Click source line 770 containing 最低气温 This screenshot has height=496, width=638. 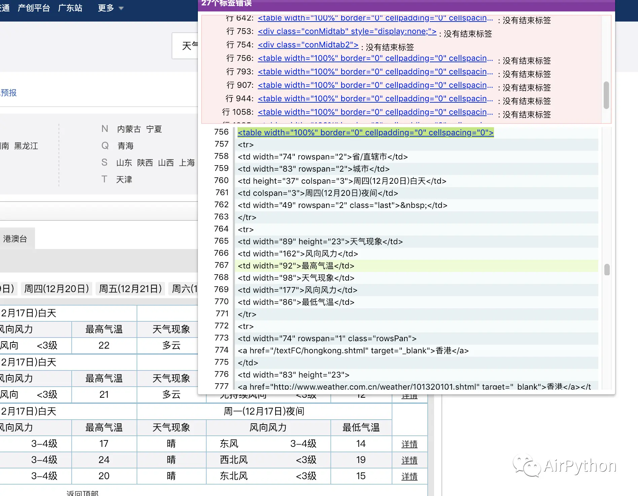[417, 302]
